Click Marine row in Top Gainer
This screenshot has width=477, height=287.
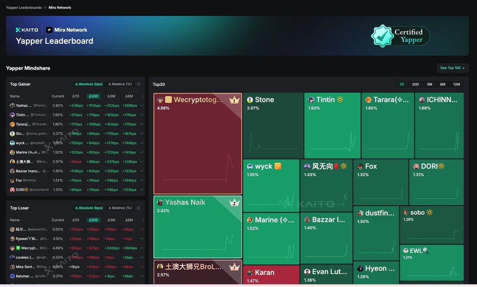coord(76,152)
